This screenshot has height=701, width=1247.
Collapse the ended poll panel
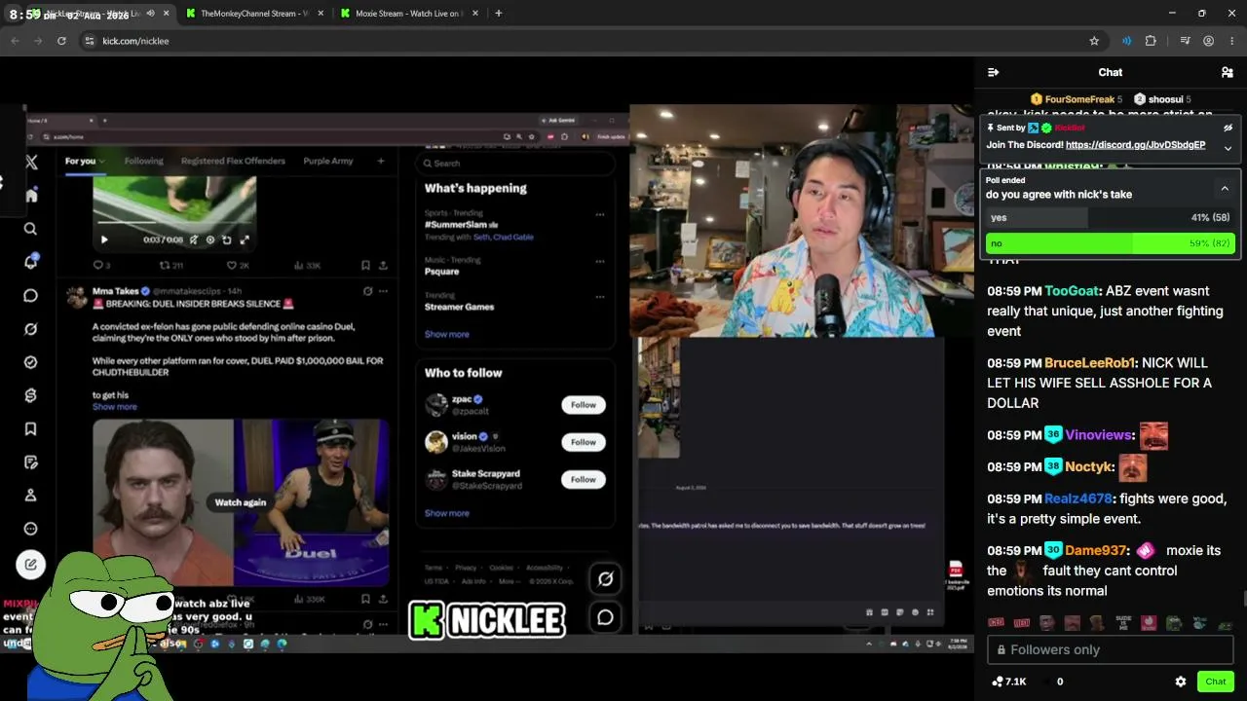(x=1225, y=188)
